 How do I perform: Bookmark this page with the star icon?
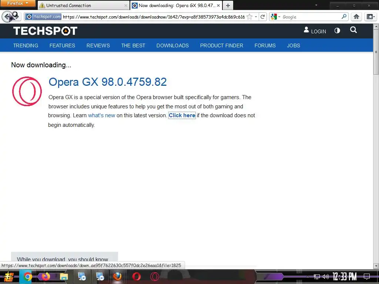(250, 17)
